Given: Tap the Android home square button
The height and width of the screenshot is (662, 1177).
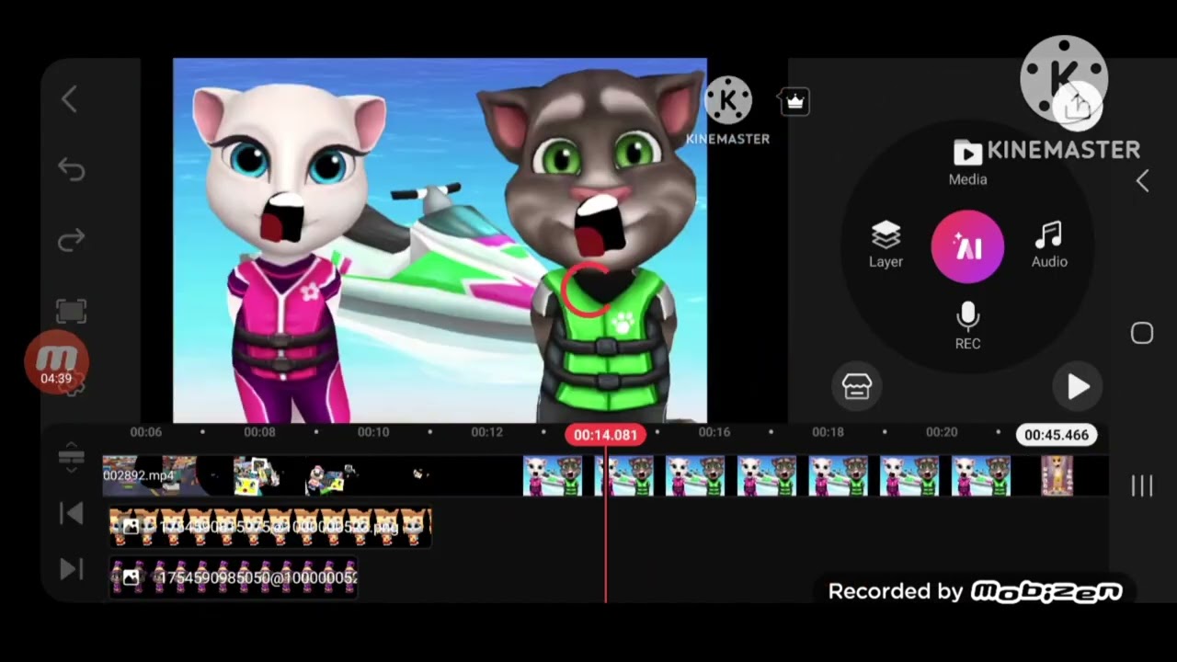Looking at the screenshot, I should pyautogui.click(x=1142, y=333).
